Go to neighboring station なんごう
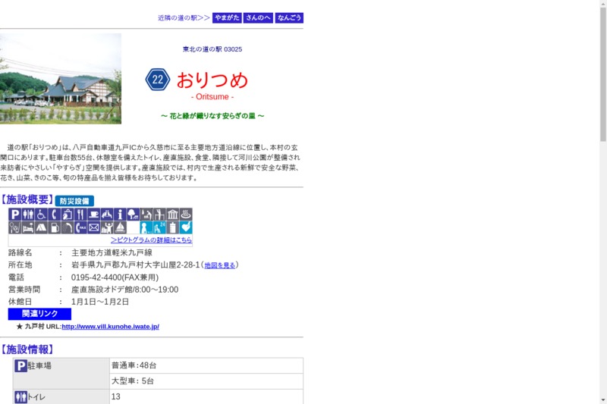 (x=289, y=17)
